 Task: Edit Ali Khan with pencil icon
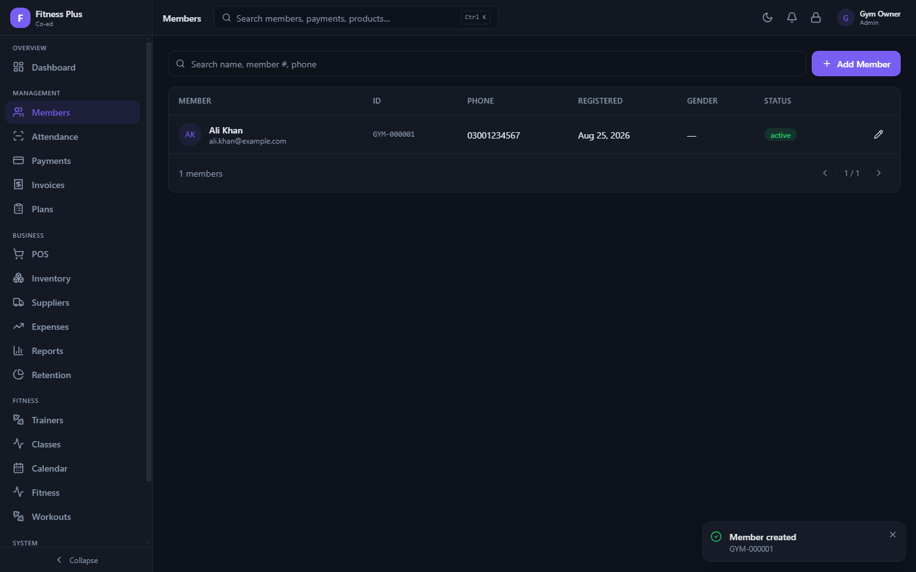[878, 134]
